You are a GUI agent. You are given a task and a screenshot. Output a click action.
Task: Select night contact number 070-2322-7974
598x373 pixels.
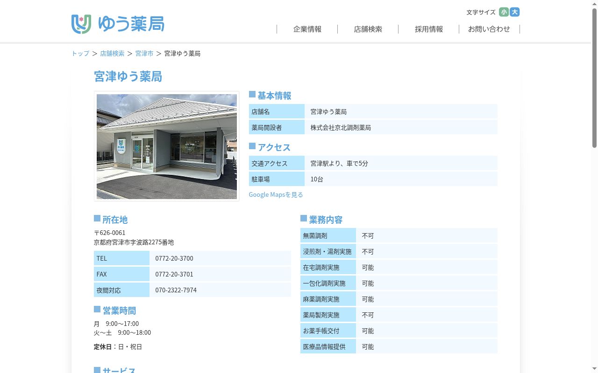[176, 290]
